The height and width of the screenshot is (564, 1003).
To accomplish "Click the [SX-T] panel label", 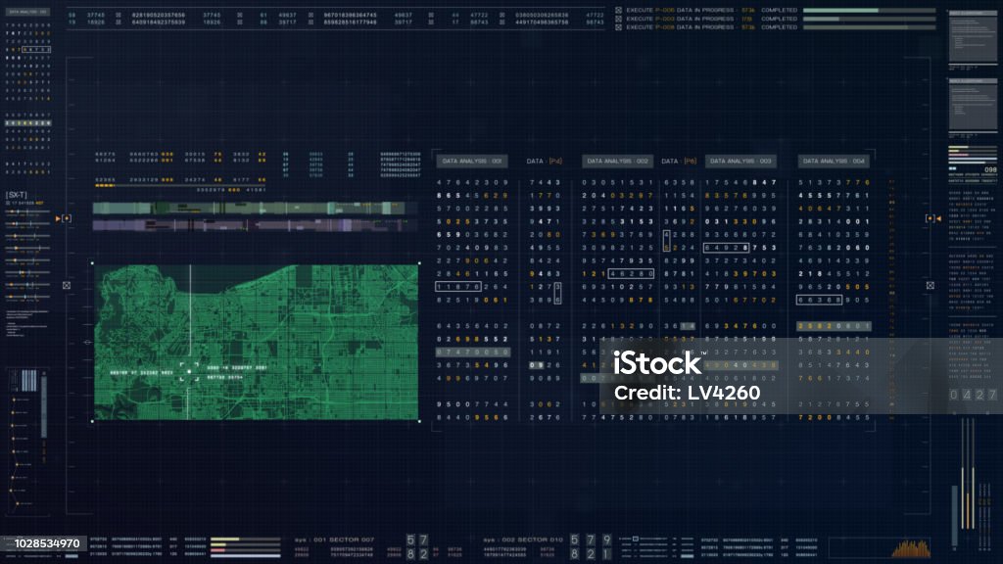I will 17,195.
